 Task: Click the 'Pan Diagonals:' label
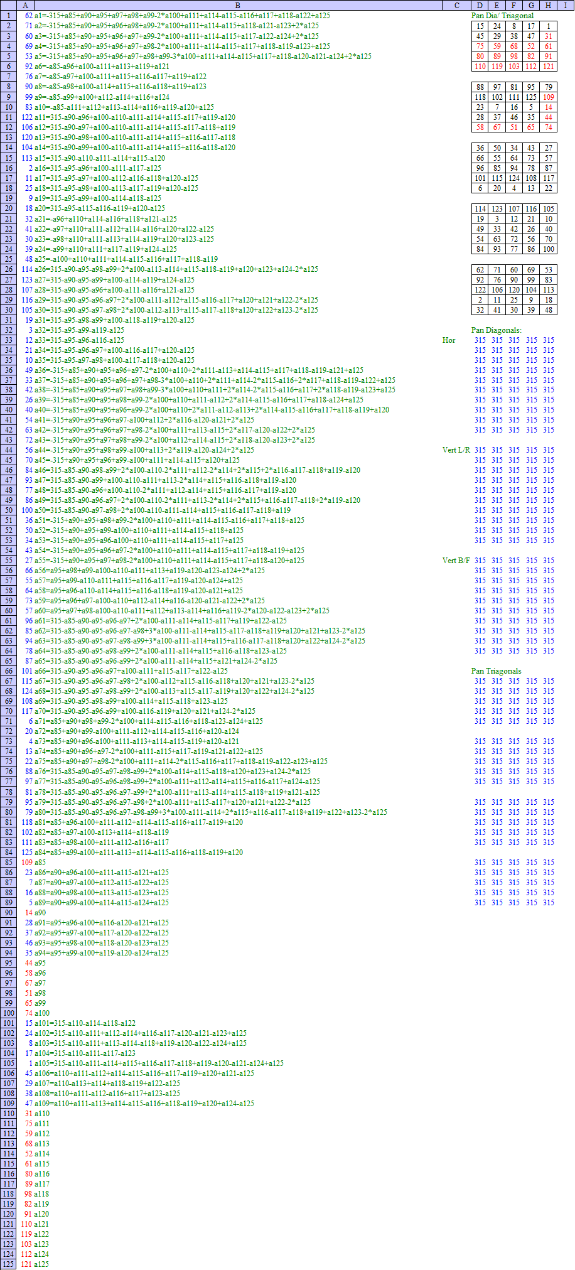tap(497, 330)
